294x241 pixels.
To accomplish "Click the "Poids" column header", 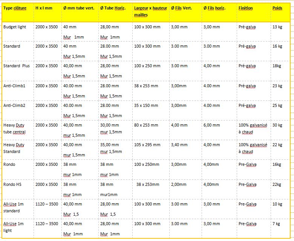I will pos(277,8).
